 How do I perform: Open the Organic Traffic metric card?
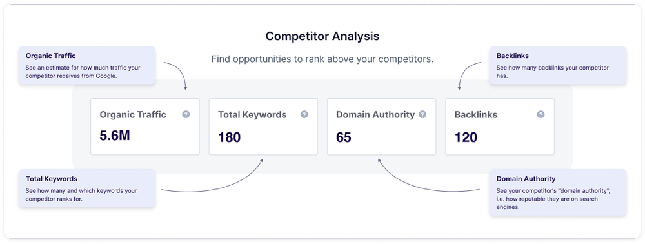(x=144, y=127)
